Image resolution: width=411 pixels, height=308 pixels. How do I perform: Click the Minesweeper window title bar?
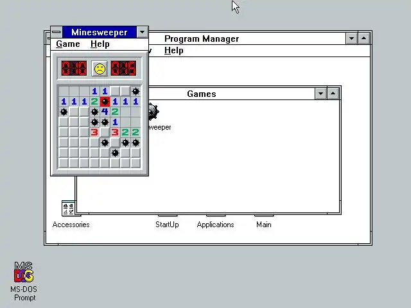pos(100,32)
